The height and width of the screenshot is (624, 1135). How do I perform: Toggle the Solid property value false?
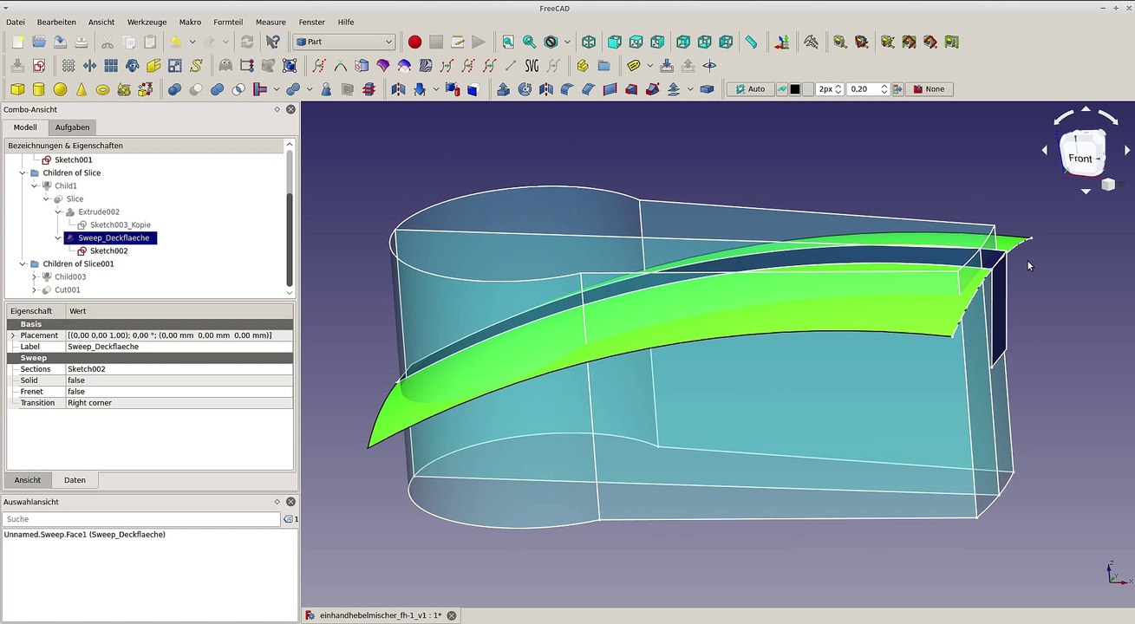click(x=179, y=380)
